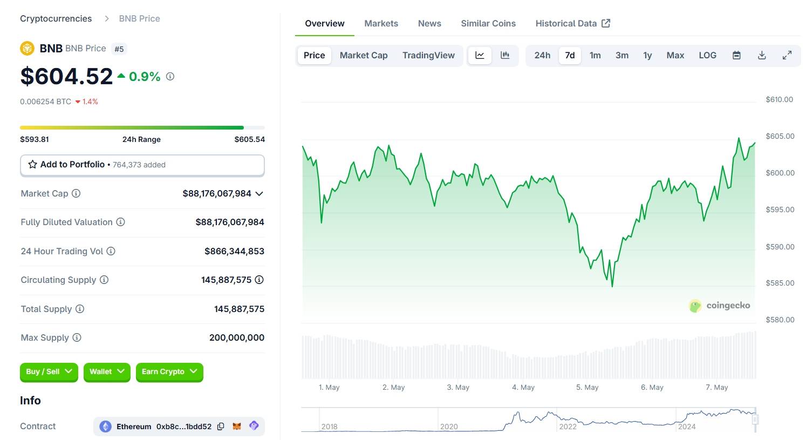The width and height of the screenshot is (806, 440).
Task: Select the Market Cap chart mode
Action: (x=364, y=55)
